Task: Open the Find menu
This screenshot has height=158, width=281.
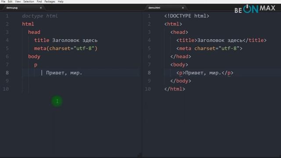Action: [x=39, y=2]
